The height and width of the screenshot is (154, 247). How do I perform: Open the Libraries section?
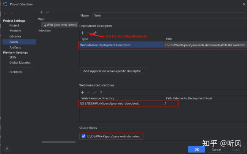16,36
